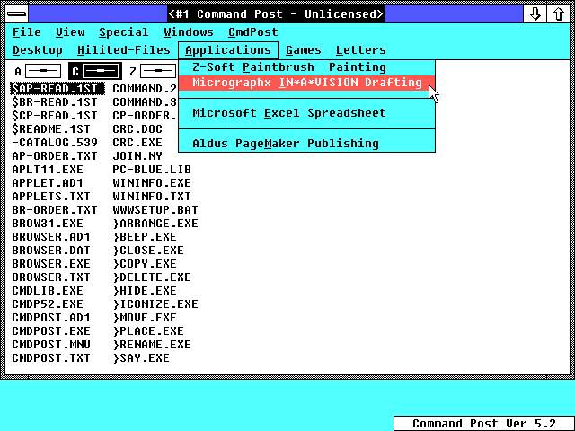Select file $README.1ST
575x431 pixels.
[51, 129]
